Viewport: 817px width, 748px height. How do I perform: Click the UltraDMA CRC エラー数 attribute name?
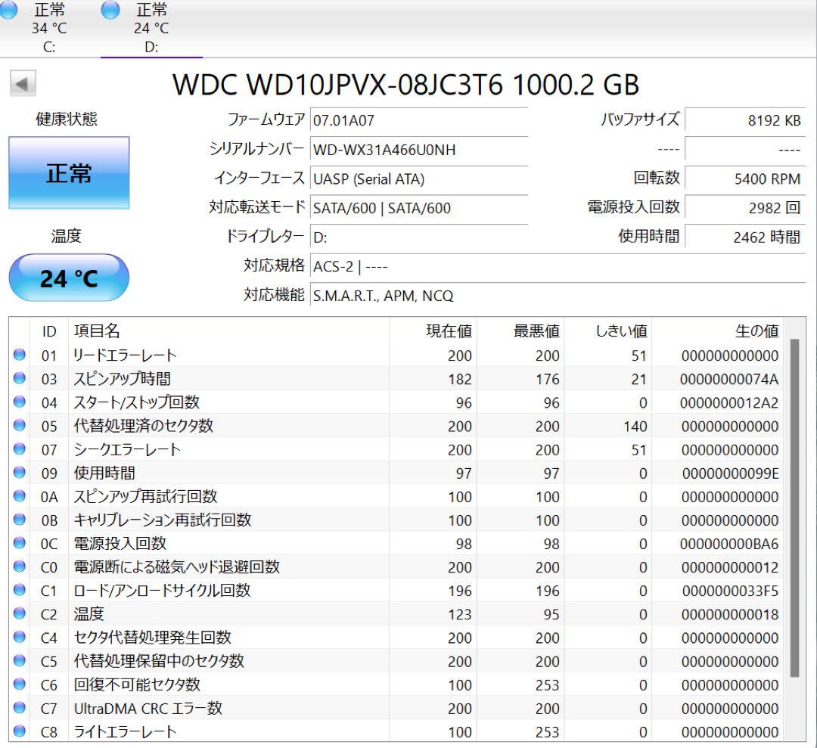click(x=148, y=708)
